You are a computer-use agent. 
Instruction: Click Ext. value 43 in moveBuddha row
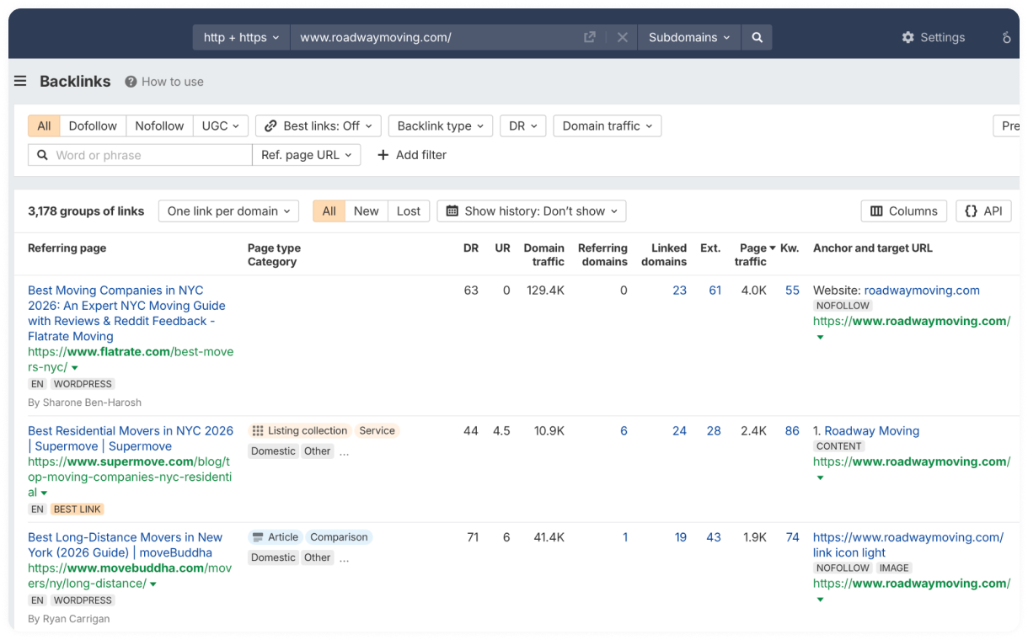click(714, 536)
